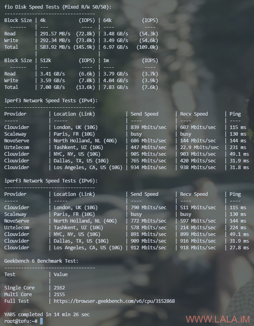Image resolution: width=254 pixels, height=326 pixels.
Task: Click the YABS completed in 14 min line
Action: 47,314
